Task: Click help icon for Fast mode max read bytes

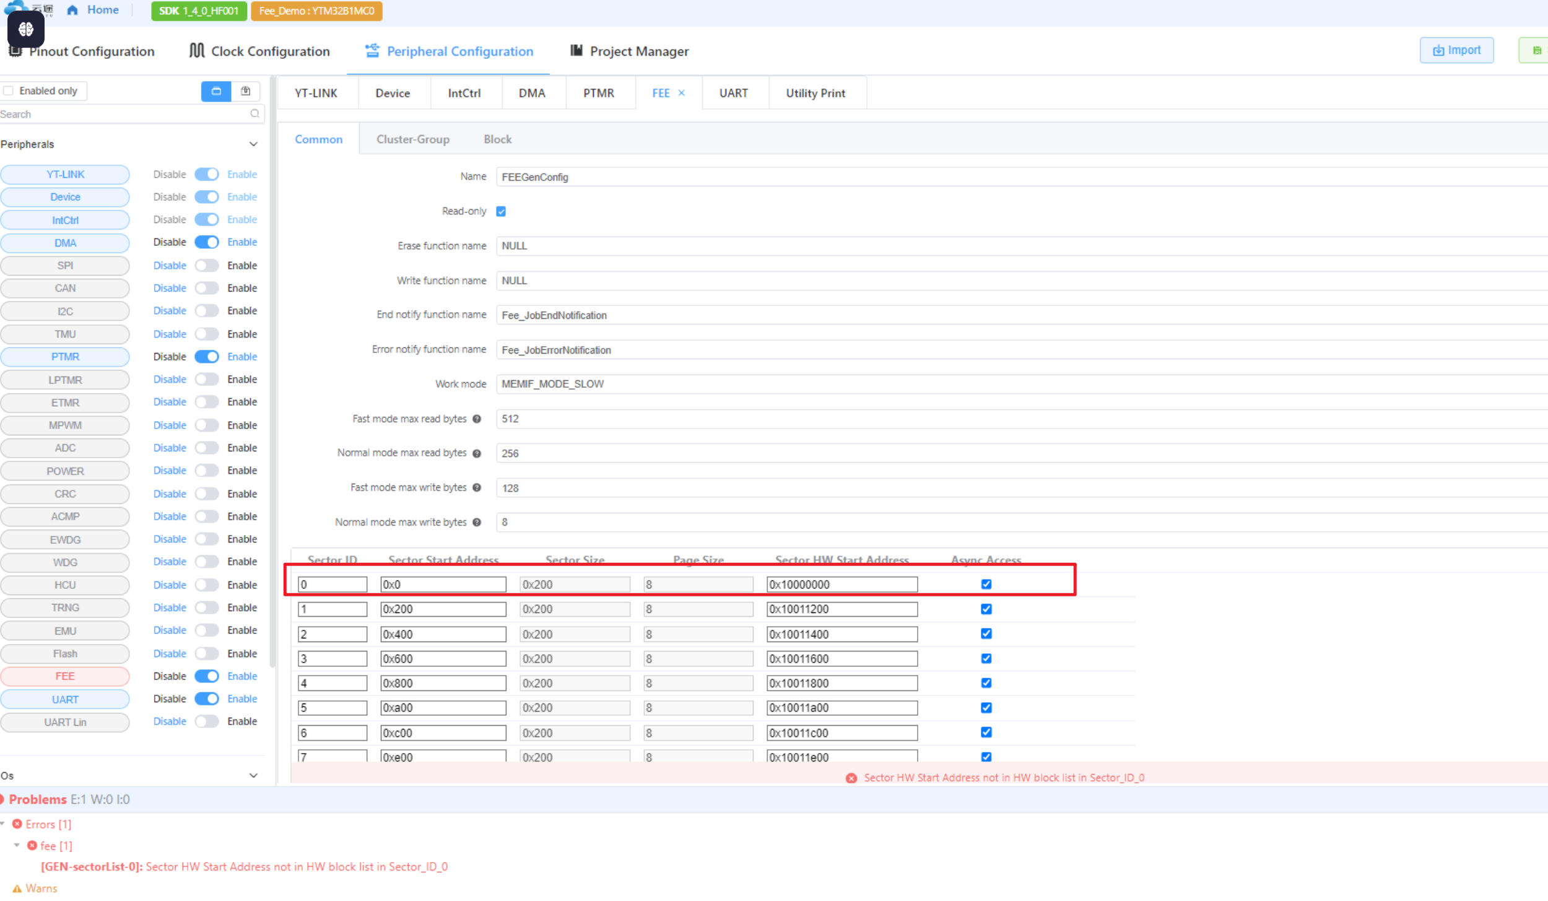Action: (477, 419)
